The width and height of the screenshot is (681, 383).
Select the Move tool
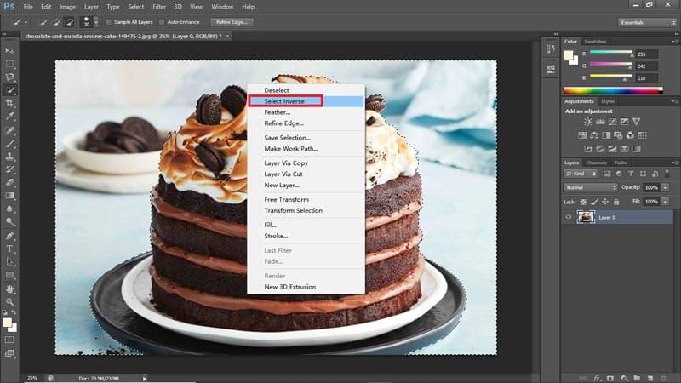pos(10,51)
